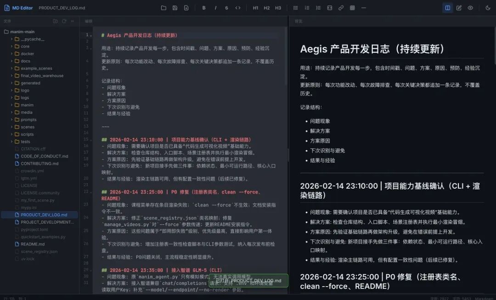Insert a table from the toolbar
Screen dimensions: 496x300
(x=352, y=8)
